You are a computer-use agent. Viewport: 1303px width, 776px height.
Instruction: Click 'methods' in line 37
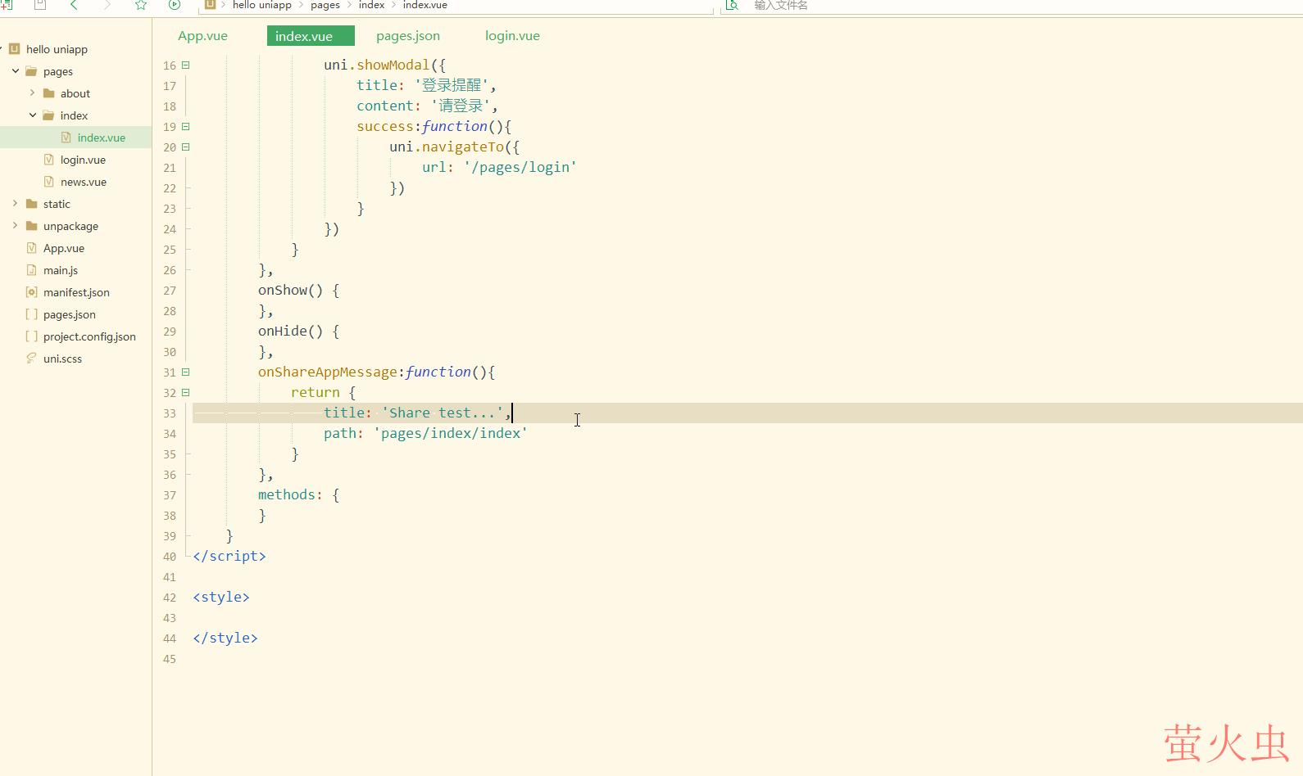tap(287, 495)
